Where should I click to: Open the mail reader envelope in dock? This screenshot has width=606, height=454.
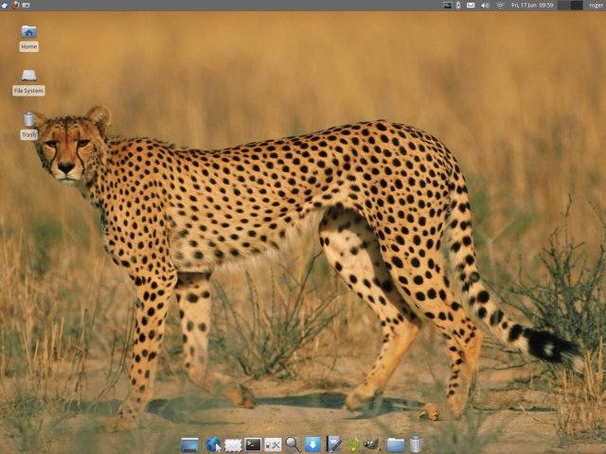click(233, 445)
